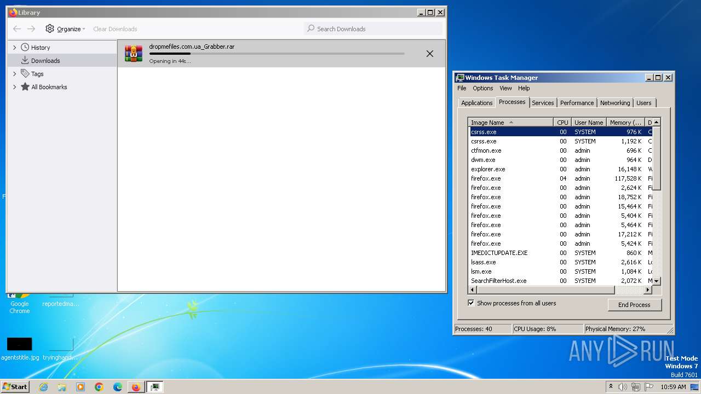Image resolution: width=701 pixels, height=394 pixels.
Task: Toggle Show processes from all users checkbox
Action: click(x=471, y=303)
